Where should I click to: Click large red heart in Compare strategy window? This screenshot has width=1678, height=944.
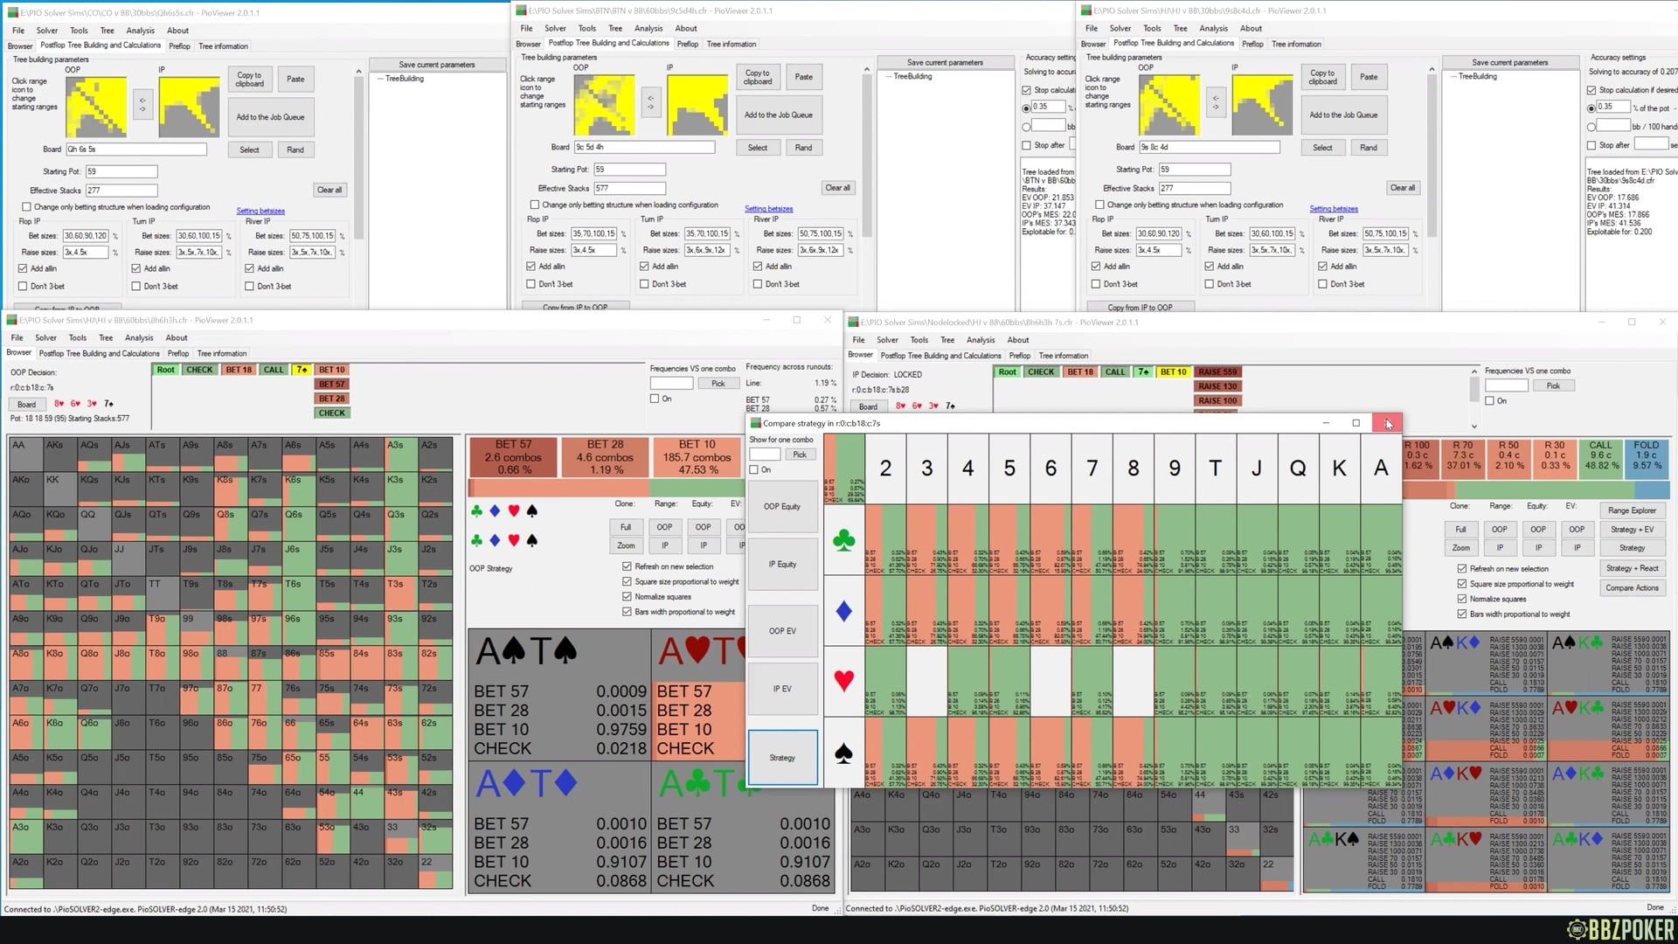pyautogui.click(x=843, y=681)
